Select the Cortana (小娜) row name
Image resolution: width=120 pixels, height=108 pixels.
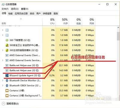(x=17, y=91)
